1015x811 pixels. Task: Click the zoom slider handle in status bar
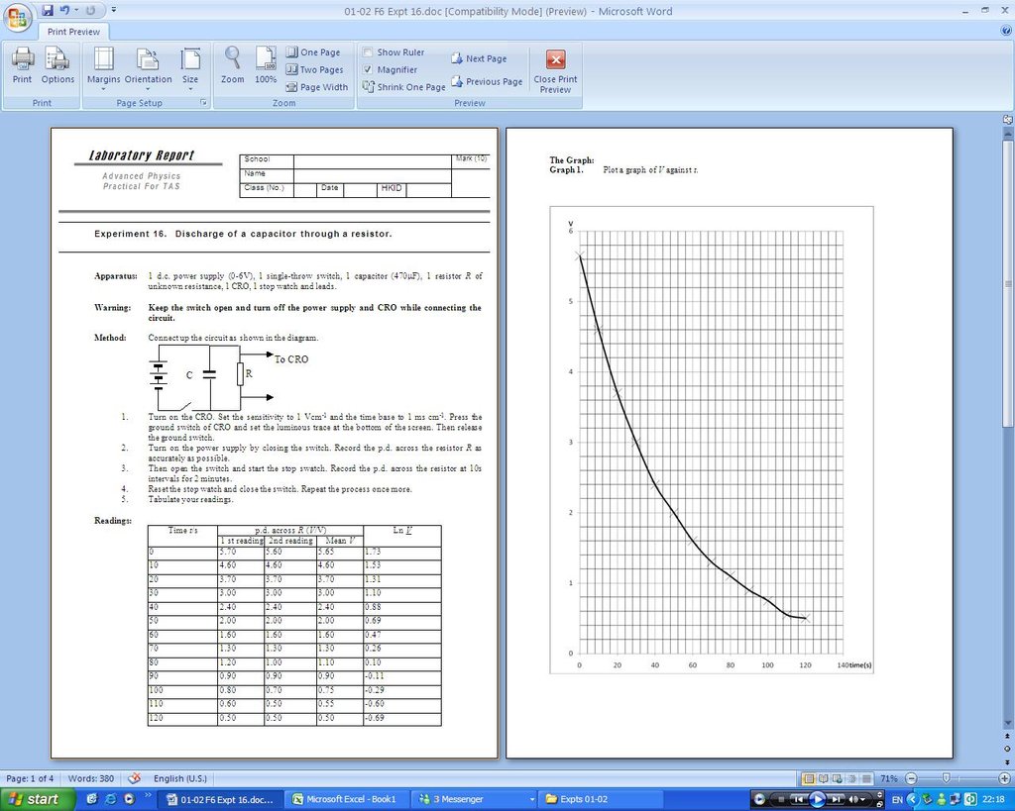click(x=947, y=778)
